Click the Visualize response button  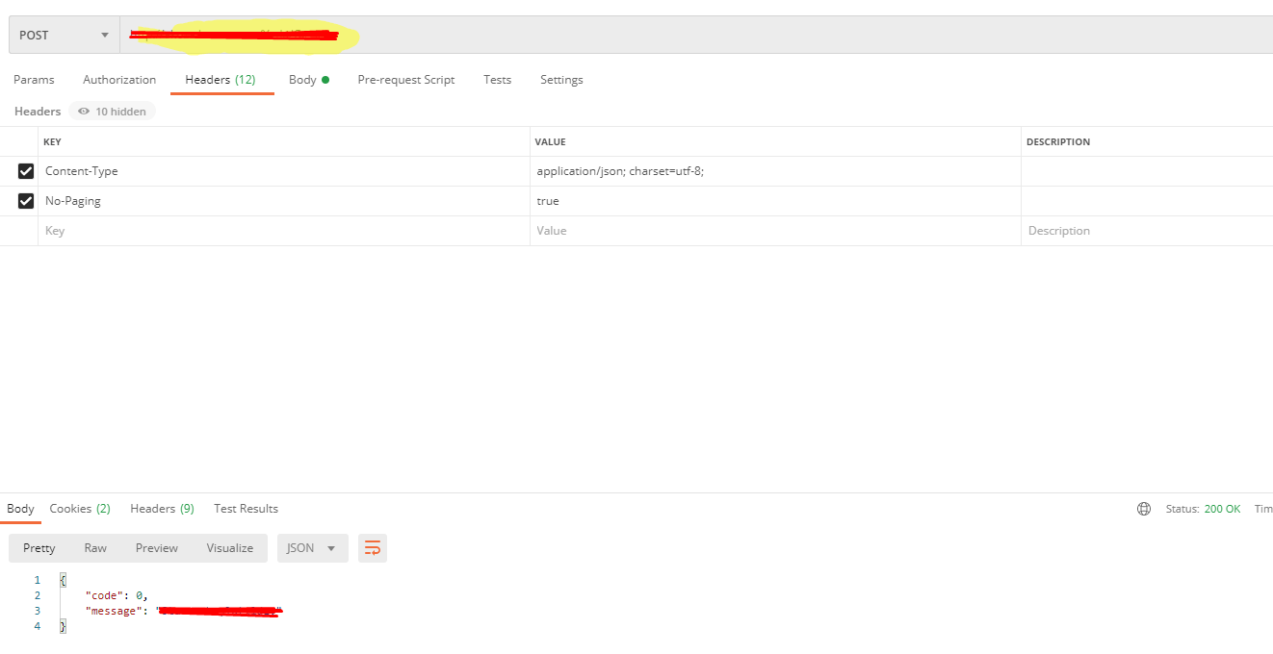pyautogui.click(x=229, y=548)
